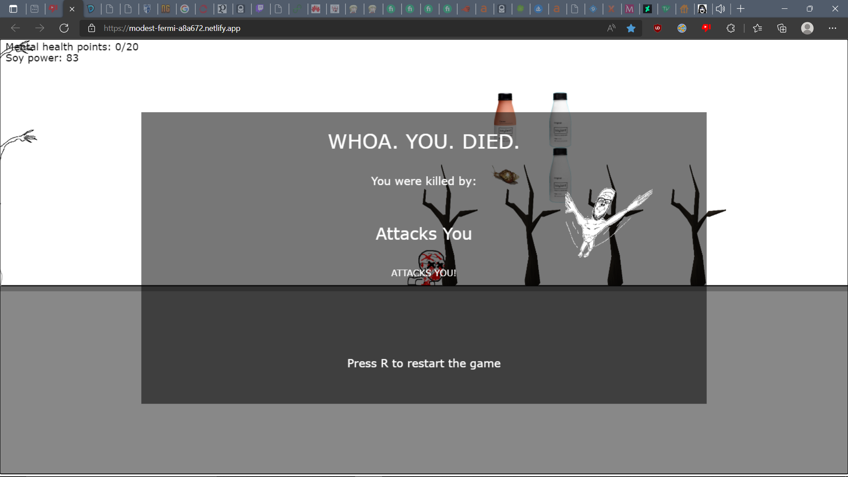Screen dimensions: 848x477
Task: Close the current active tab
Action: point(72,9)
